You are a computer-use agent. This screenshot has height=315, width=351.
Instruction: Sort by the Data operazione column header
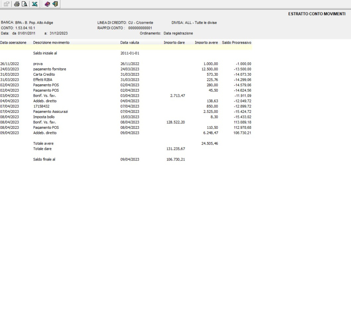point(13,42)
